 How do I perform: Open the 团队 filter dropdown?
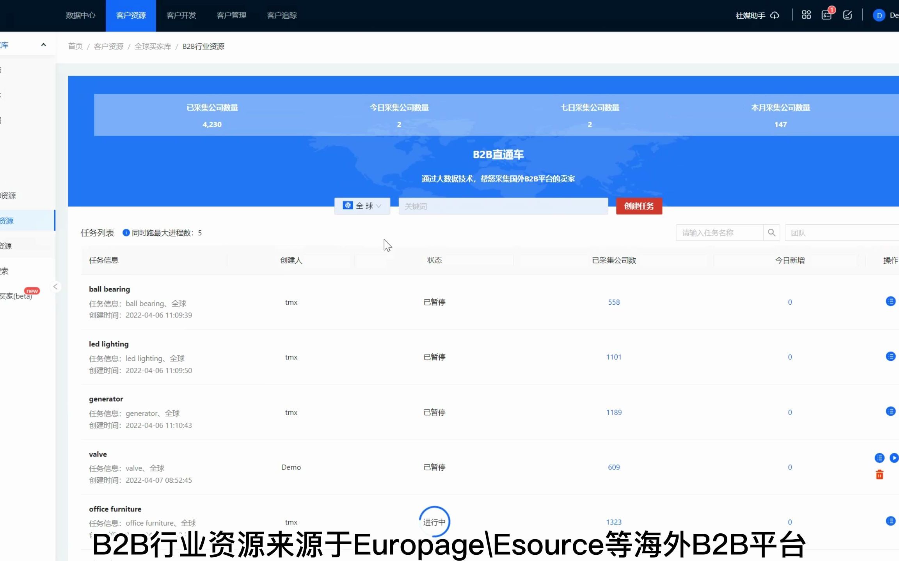[x=842, y=233]
